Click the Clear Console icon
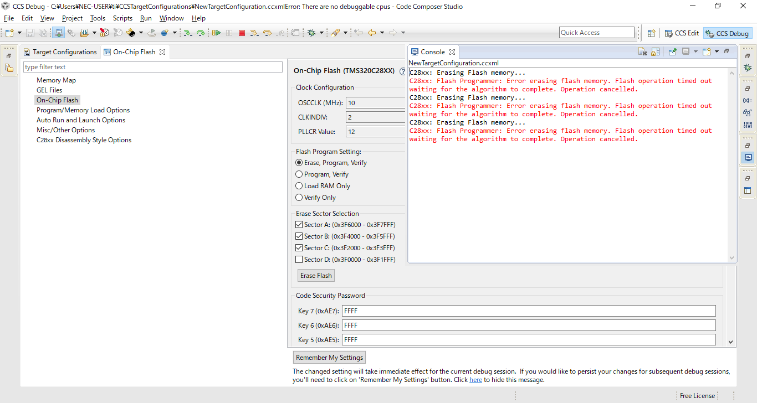 click(x=643, y=51)
